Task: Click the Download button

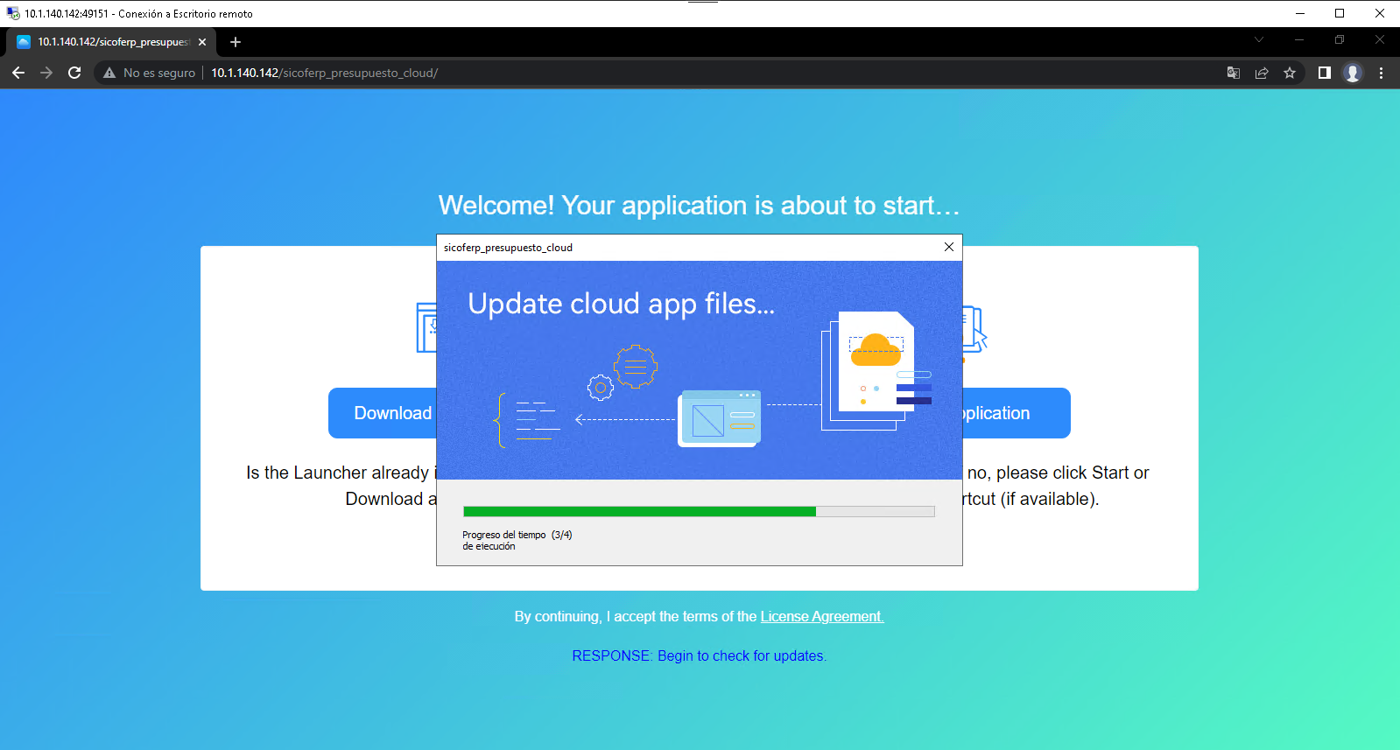Action: (383, 413)
